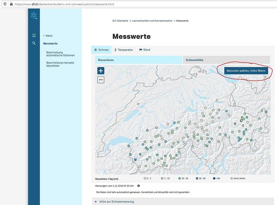Click the padlock icon in address bar
Viewport: 277px width, 205px height.
tap(11, 4)
